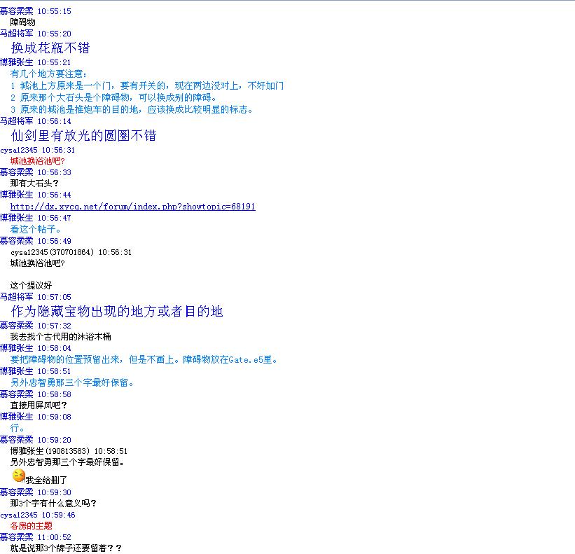Click quoted header cysa12345(370701864) 10:56:31
Viewport: 575px width, 554px height.
71,252
